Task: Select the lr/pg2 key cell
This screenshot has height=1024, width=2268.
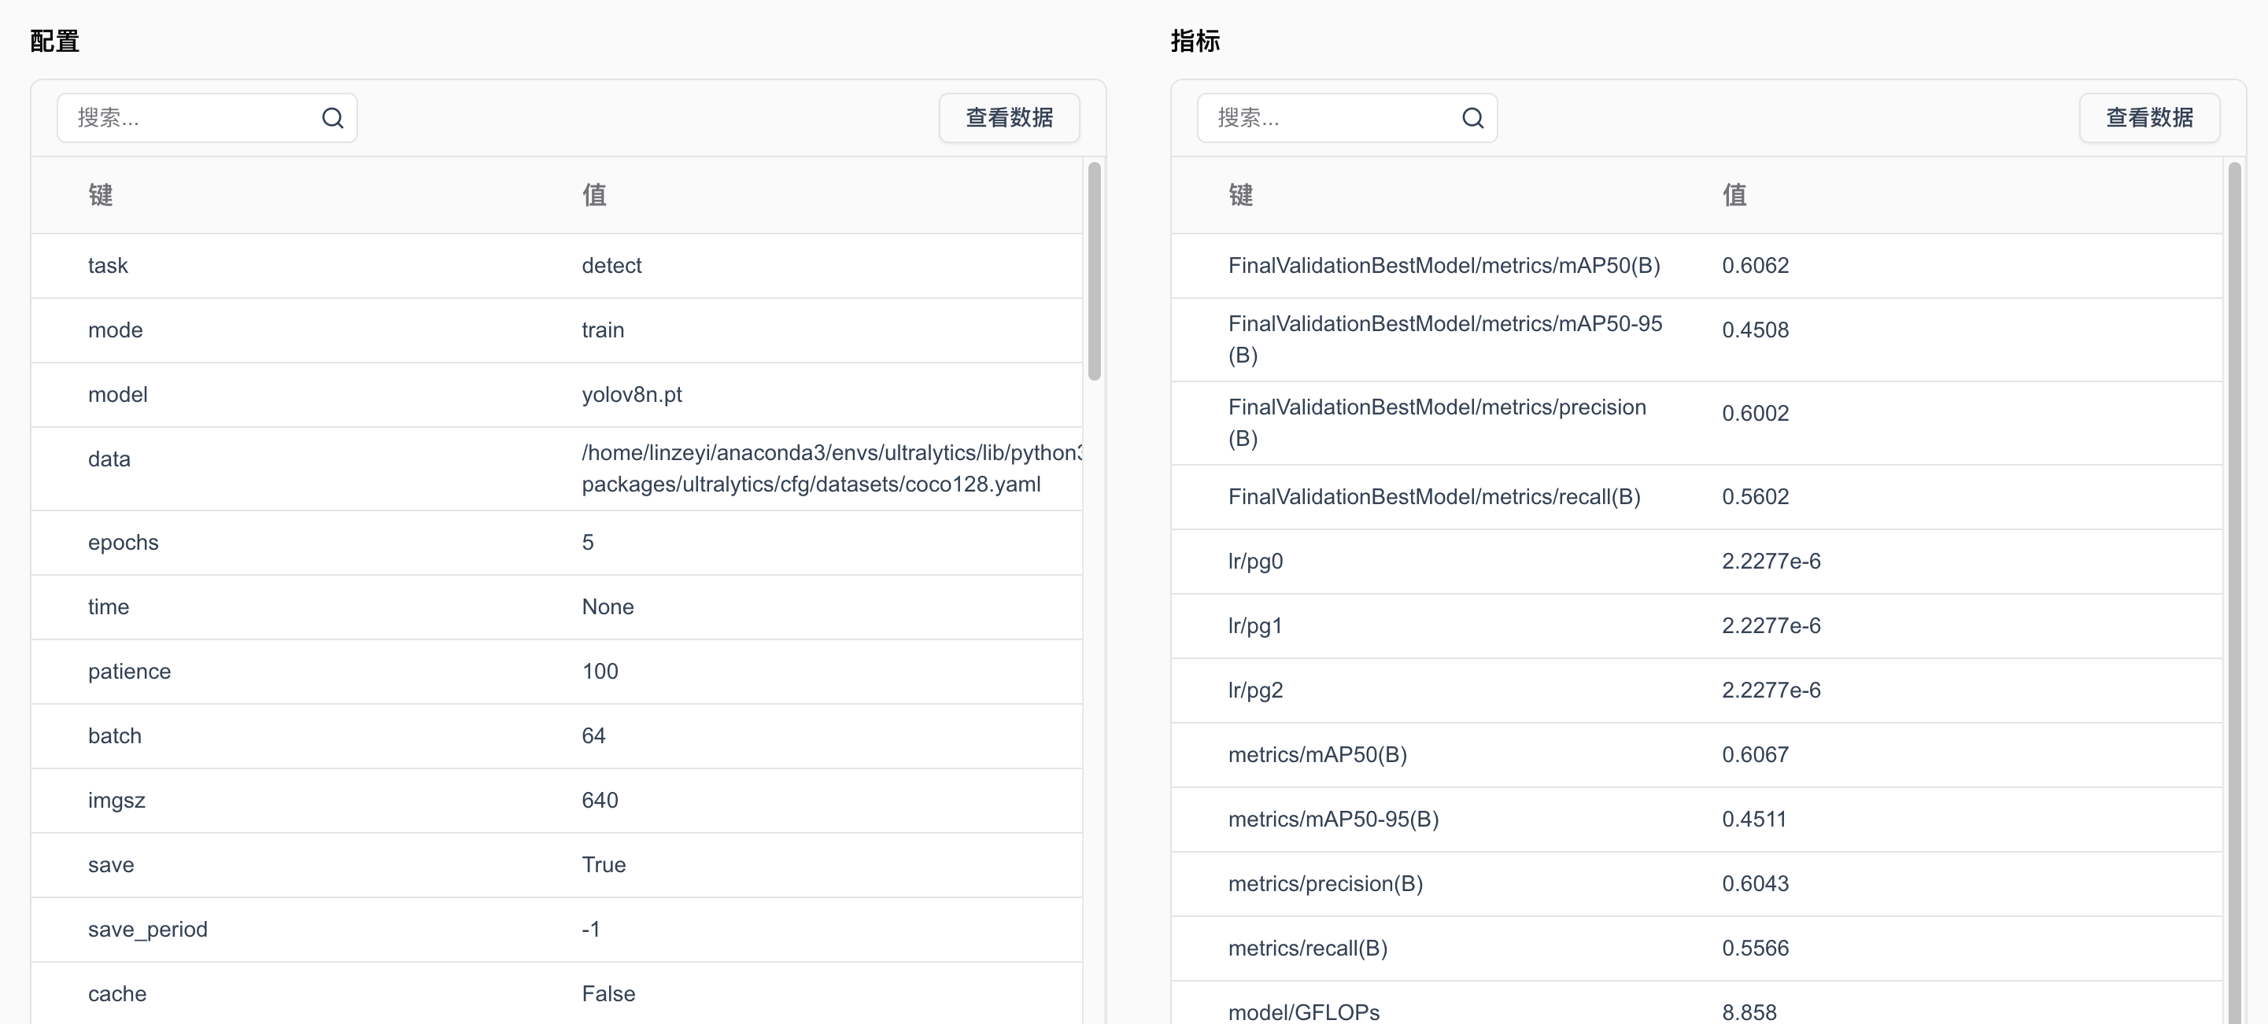Action: point(1254,691)
